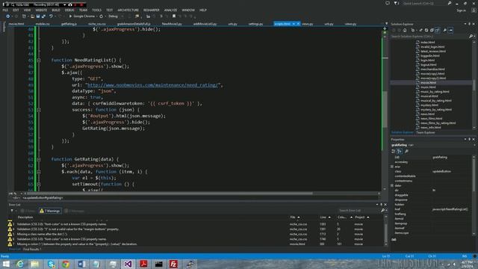Click the Save icon in the toolbar
Viewport: 478px width, 269px height.
click(38, 16)
